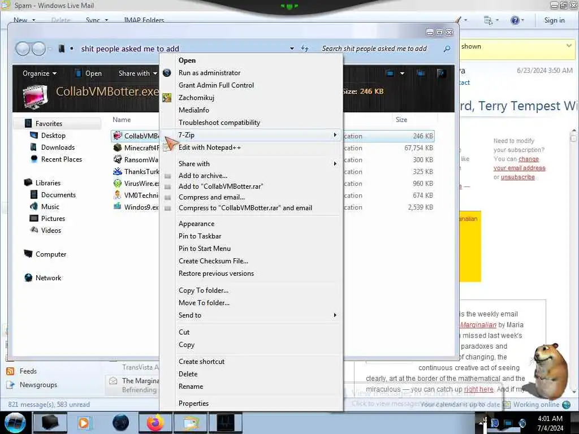This screenshot has height=434, width=579.
Task: Collapse the yellow info bar chevron
Action: pyautogui.click(x=569, y=46)
